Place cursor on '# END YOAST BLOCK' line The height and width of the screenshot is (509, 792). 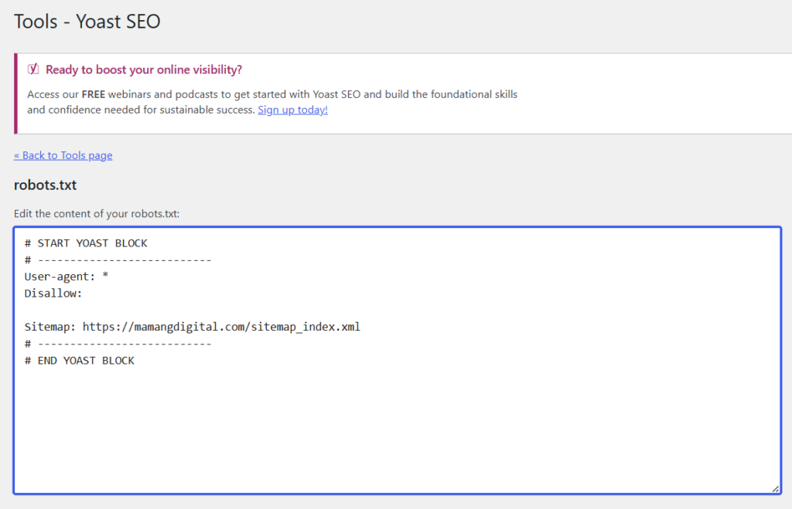80,361
